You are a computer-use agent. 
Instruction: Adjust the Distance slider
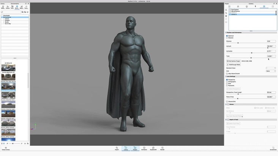coord(238,43)
